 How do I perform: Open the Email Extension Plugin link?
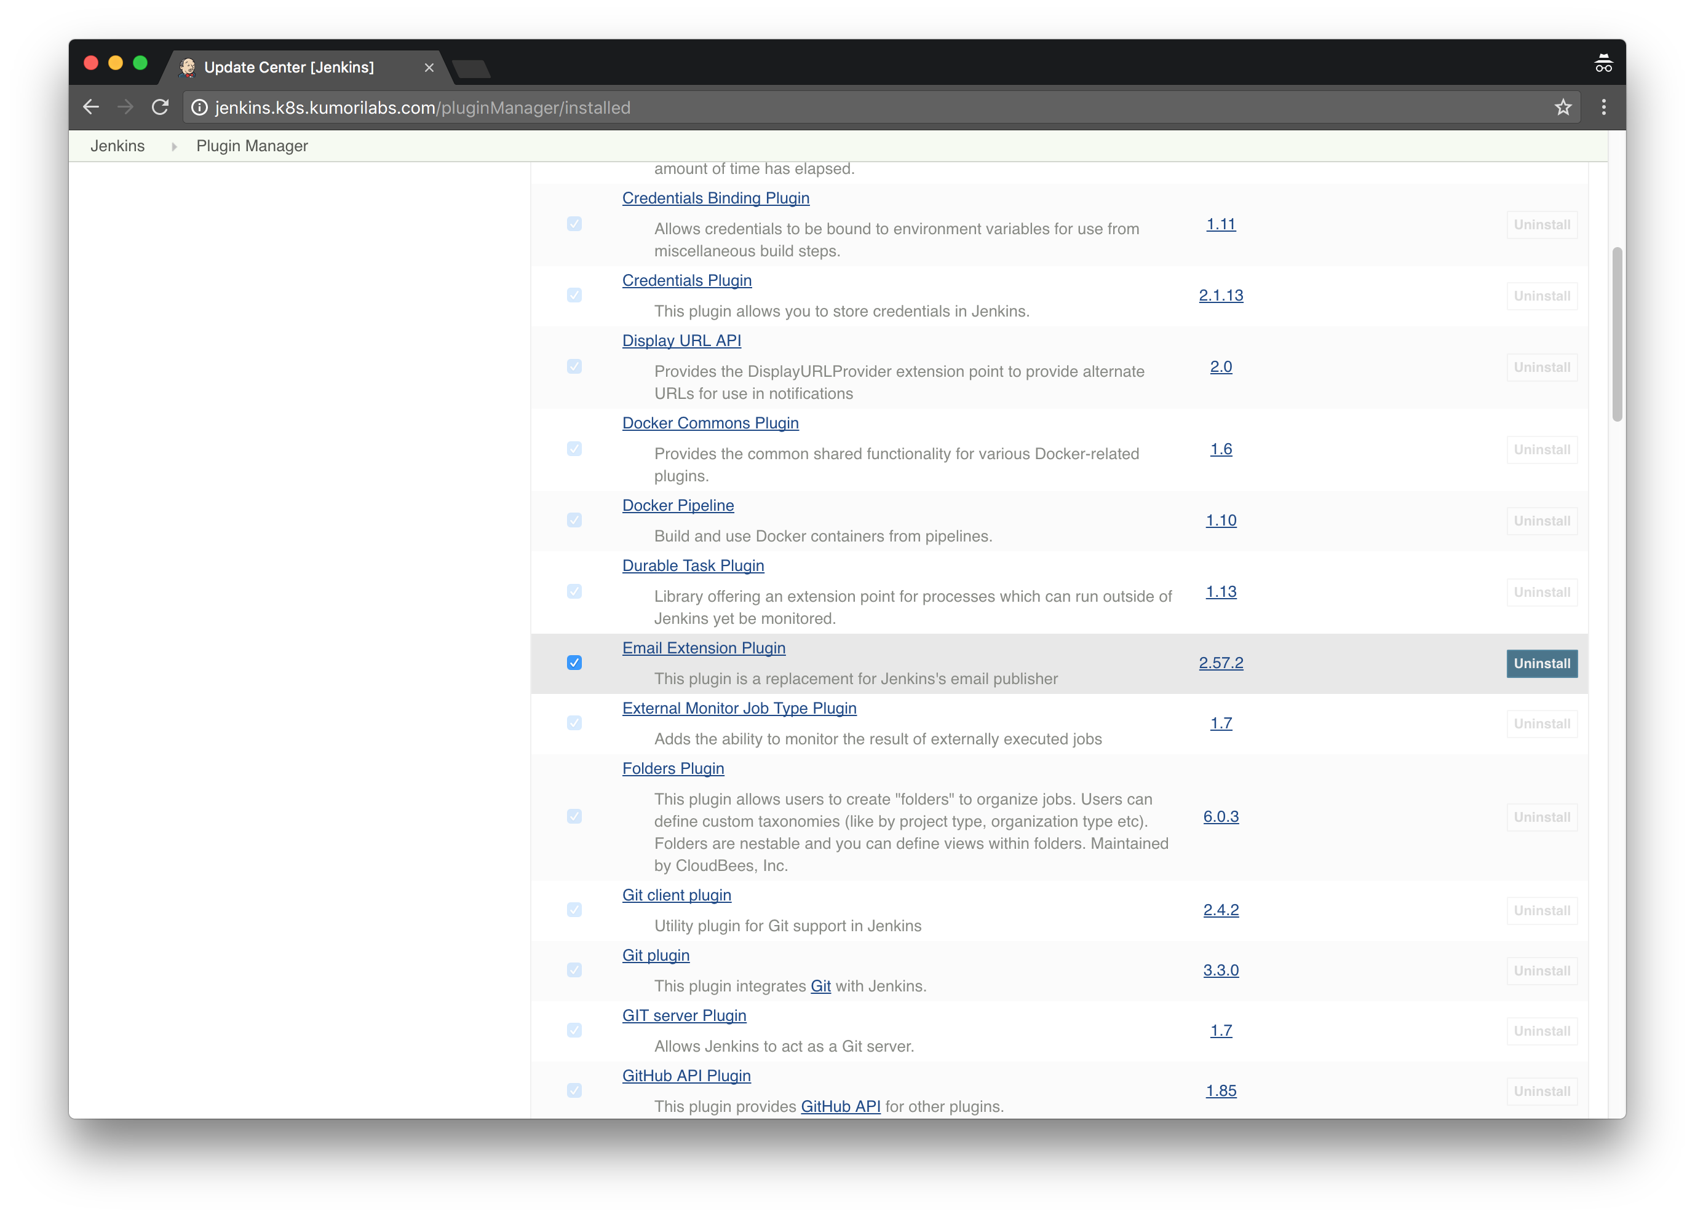[703, 648]
